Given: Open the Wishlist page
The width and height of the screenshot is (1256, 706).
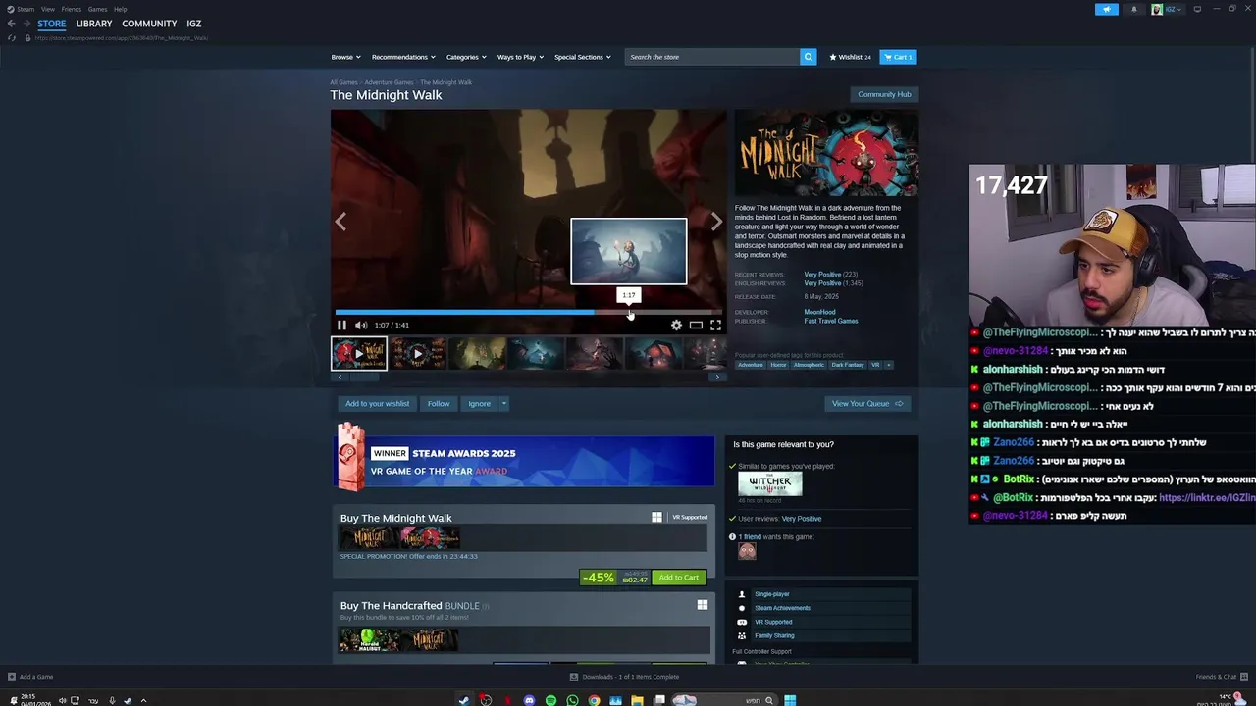Looking at the screenshot, I should point(850,57).
